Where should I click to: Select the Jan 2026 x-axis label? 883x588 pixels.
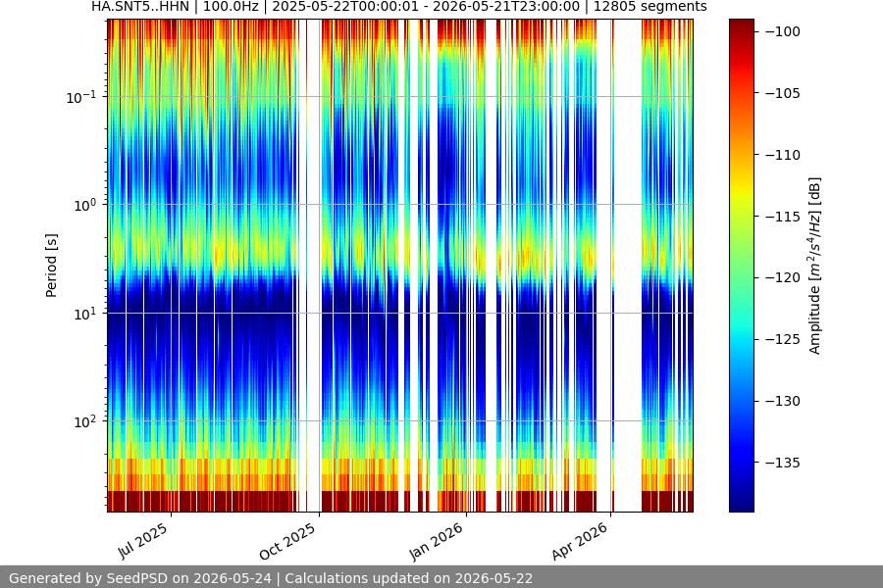(x=437, y=541)
